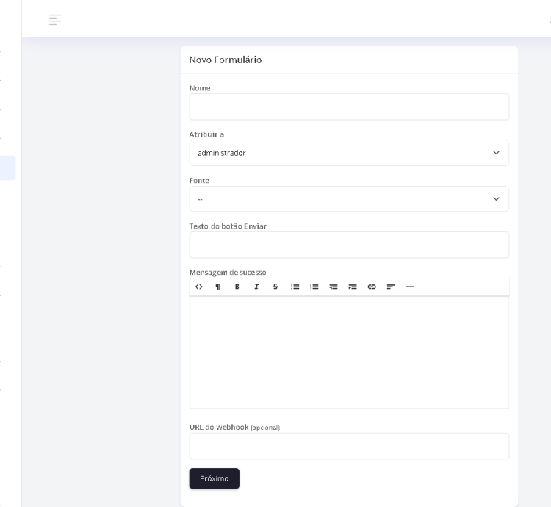
Task: Click the 'Nome' input field
Action: pyautogui.click(x=349, y=107)
